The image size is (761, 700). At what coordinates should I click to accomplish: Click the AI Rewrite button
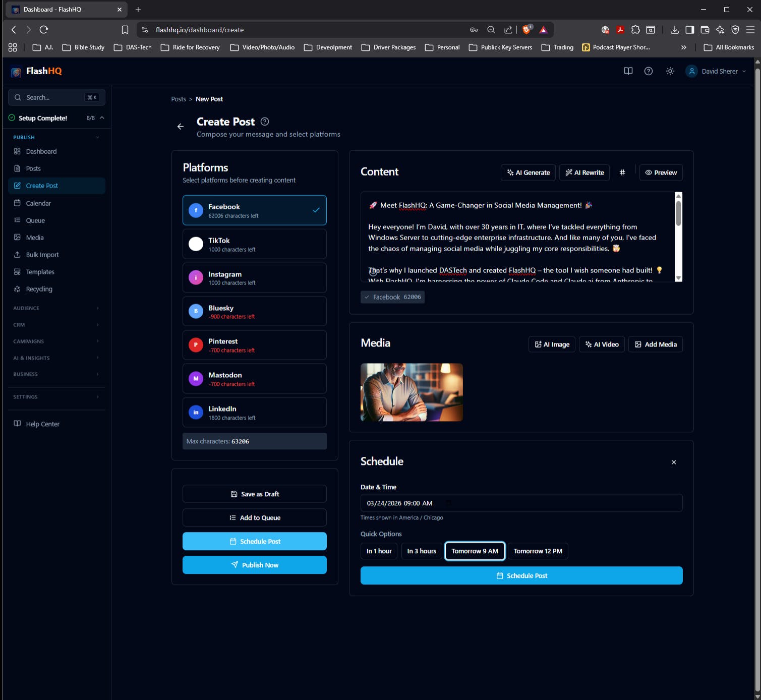(x=584, y=172)
